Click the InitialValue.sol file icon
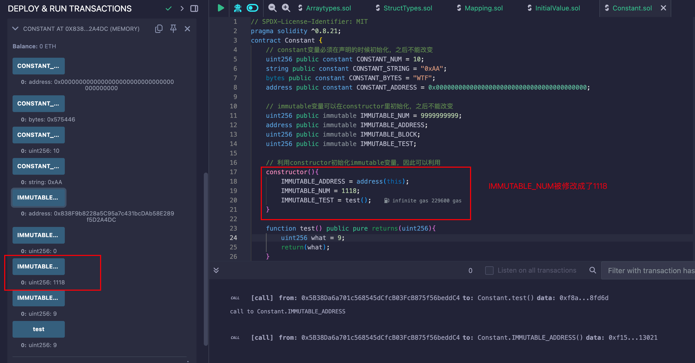Viewport: 695px width, 363px height. [x=530, y=8]
